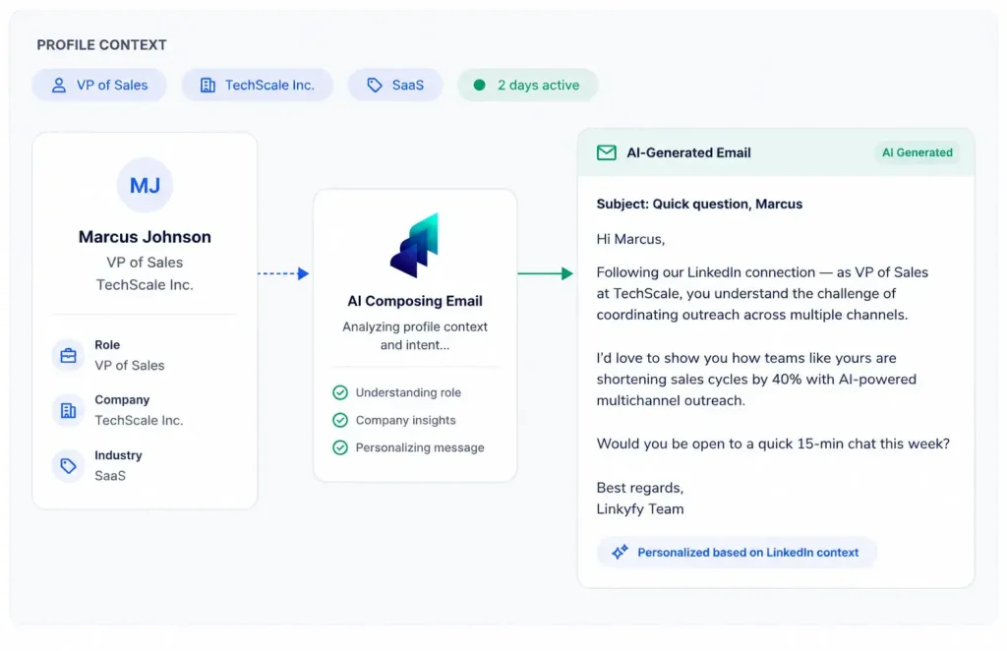The width and height of the screenshot is (1007, 651).
Task: Select the SaaS chip label
Action: click(408, 86)
